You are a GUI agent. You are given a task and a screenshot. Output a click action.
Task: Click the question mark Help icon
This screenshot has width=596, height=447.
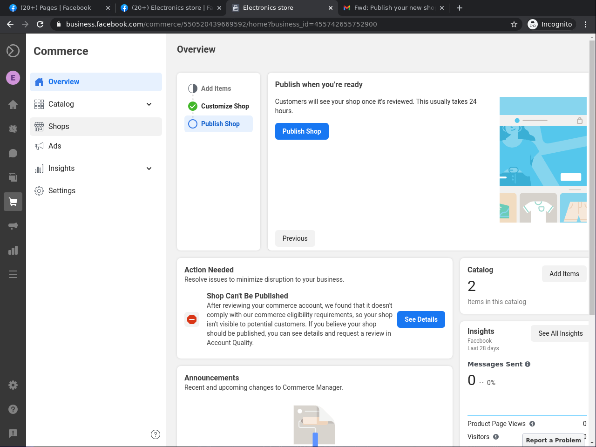point(13,409)
